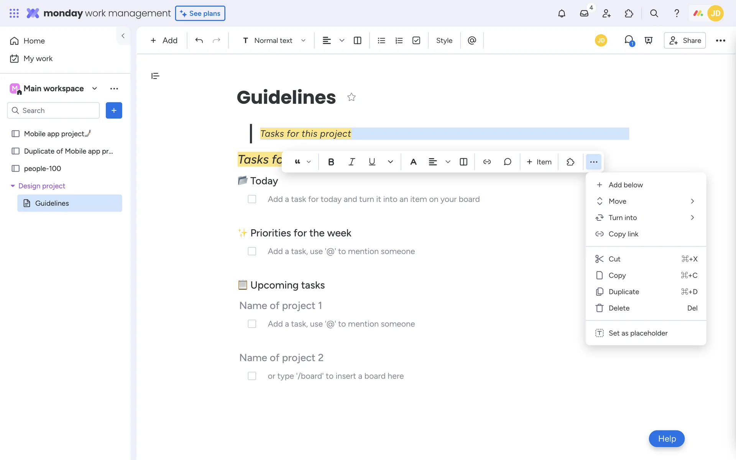The image size is (736, 460).
Task: Star the Guidelines document as favorite
Action: point(351,97)
